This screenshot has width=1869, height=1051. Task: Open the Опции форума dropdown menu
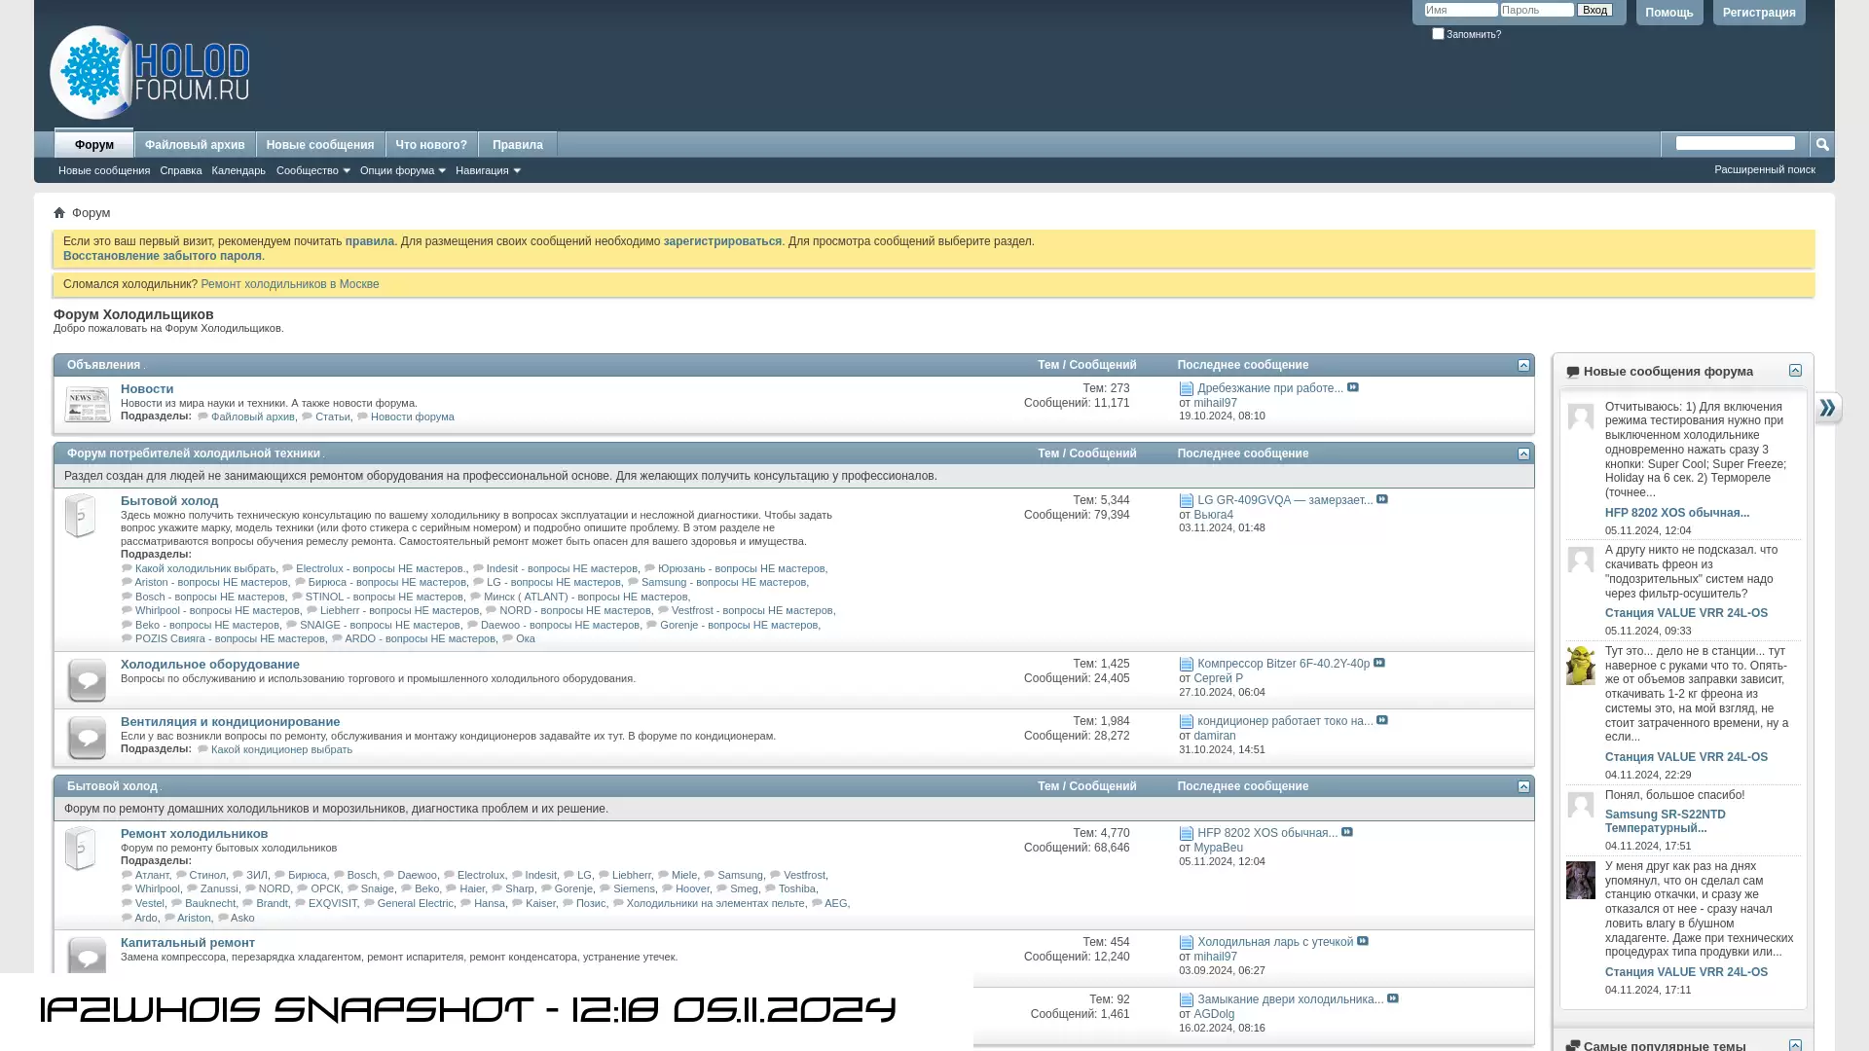[x=402, y=170]
